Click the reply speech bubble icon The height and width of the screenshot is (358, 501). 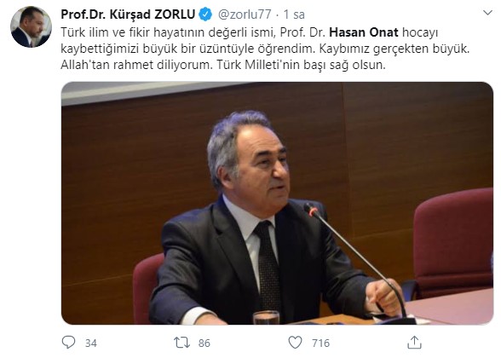tap(68, 343)
